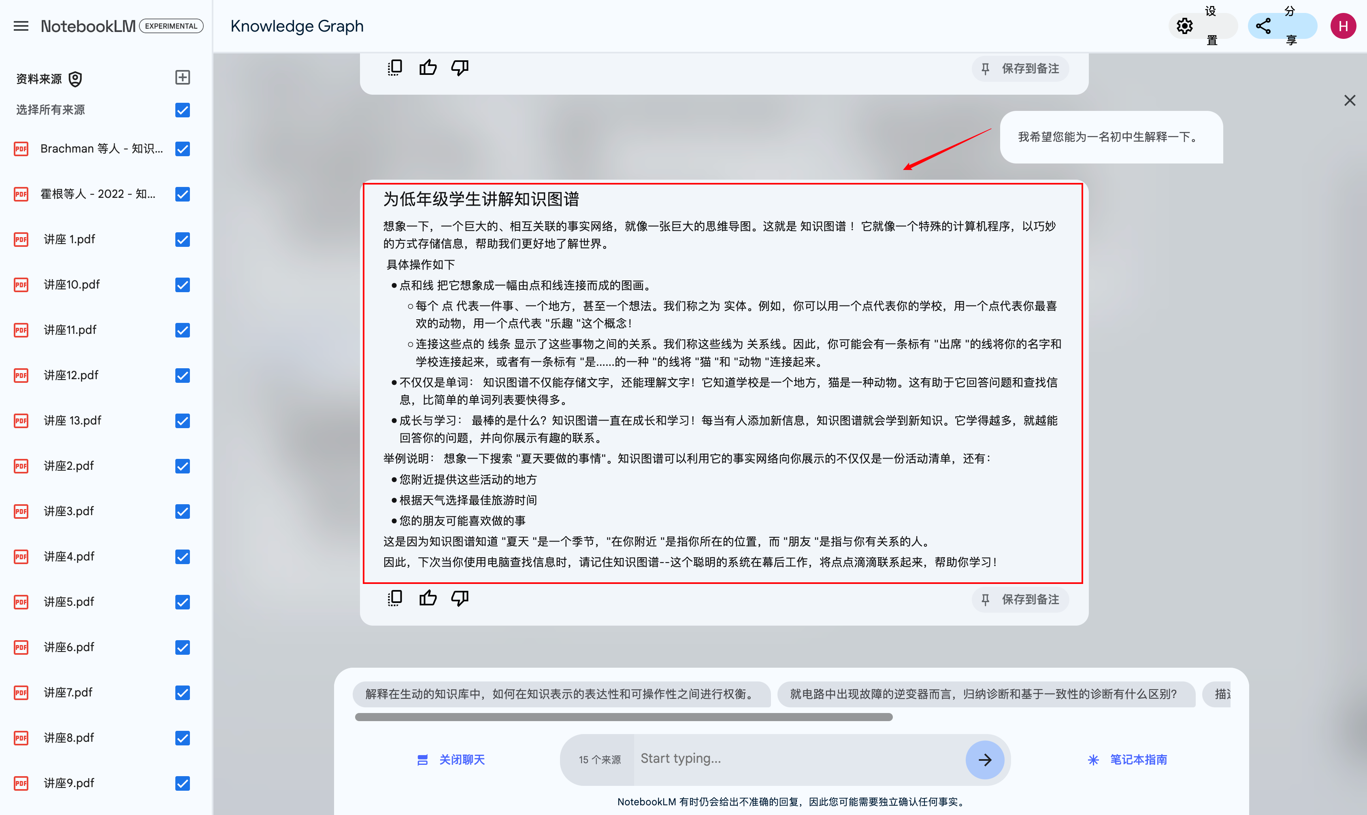1367x815 pixels.
Task: Click the Knowledge Graph notebook title
Action: pos(297,26)
